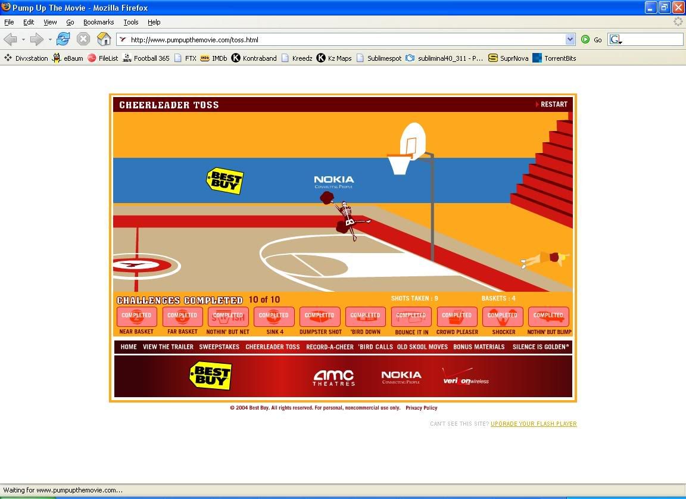Open the TorrentBits bookmark

pos(554,58)
